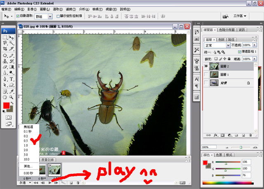Toggle the 自動選取 checkbox

click(17, 16)
